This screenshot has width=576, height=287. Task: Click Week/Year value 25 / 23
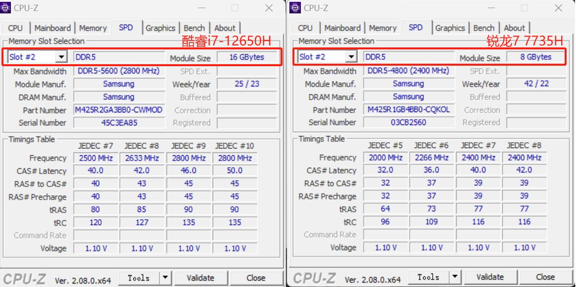pos(247,84)
